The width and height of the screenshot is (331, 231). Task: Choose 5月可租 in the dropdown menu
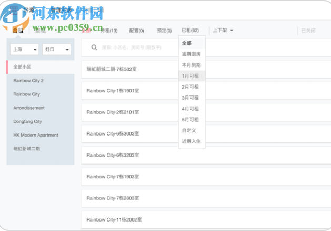point(192,120)
